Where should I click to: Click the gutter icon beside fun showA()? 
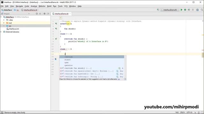point(56,29)
